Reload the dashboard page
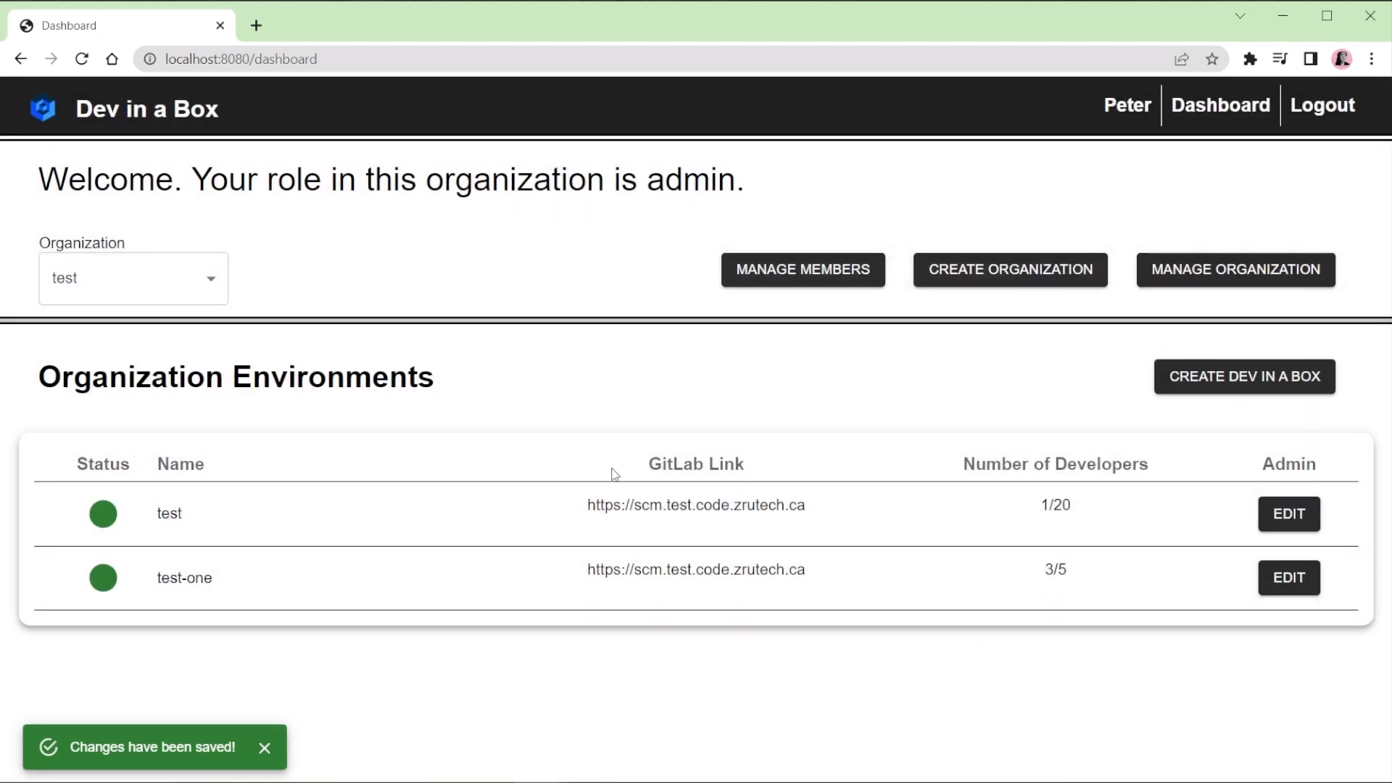Viewport: 1392px width, 783px height. 82,59
